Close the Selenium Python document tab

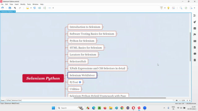(14, 11)
